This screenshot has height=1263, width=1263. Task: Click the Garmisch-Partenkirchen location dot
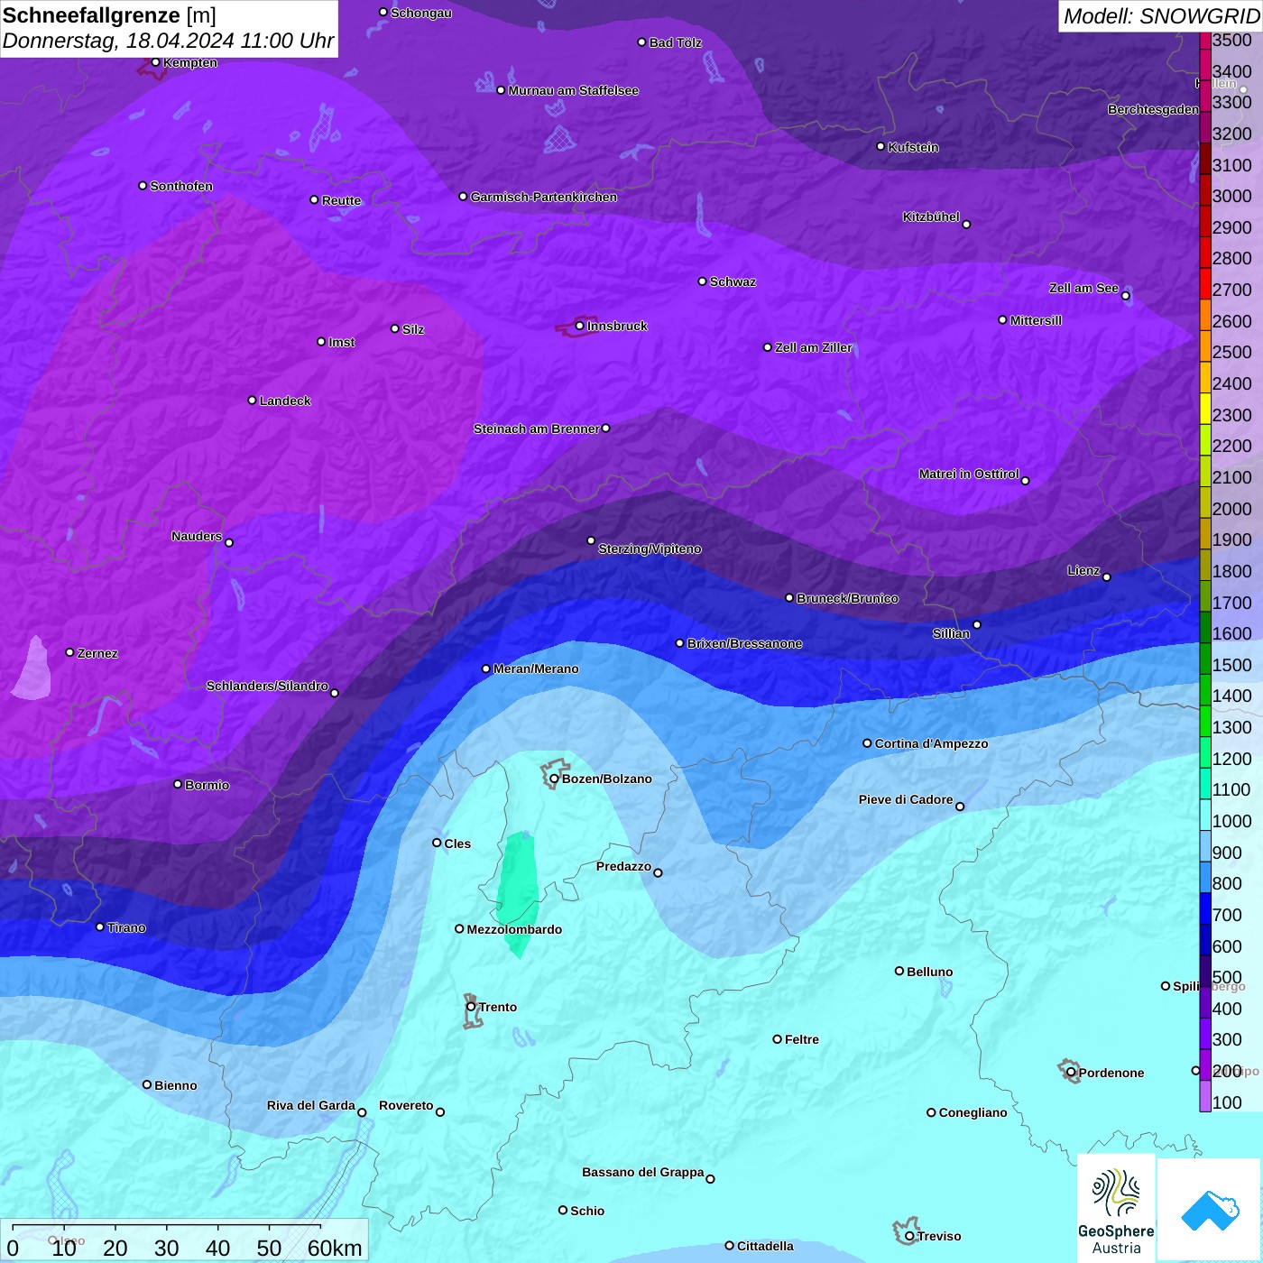(463, 196)
